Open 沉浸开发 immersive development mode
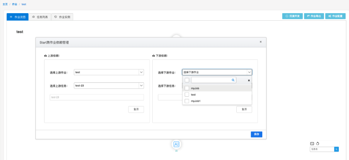 (292, 16)
